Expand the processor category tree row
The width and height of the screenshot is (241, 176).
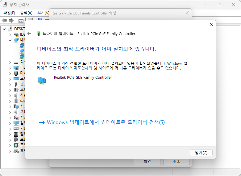(10, 146)
